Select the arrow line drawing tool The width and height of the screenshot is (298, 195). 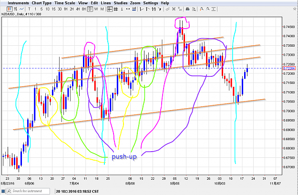[160, 9]
